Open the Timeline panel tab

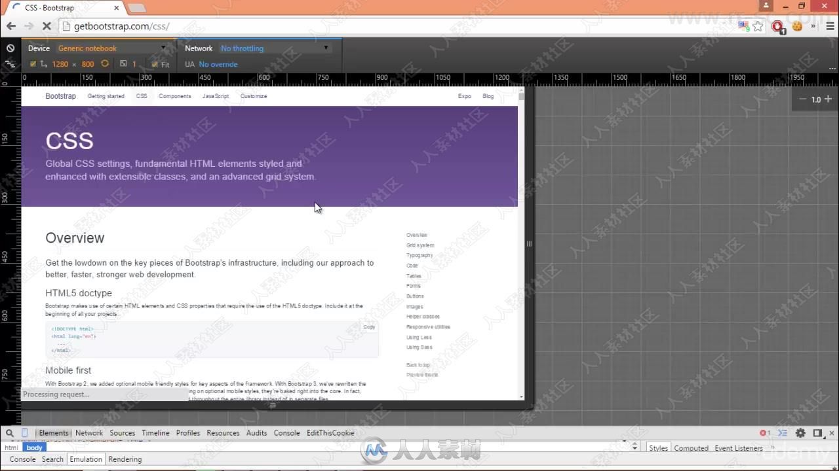click(156, 433)
